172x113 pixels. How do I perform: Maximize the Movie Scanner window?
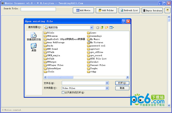click(164, 3)
